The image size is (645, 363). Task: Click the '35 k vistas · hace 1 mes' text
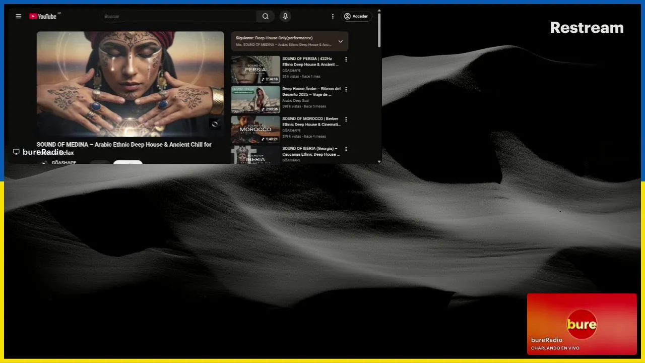click(301, 76)
